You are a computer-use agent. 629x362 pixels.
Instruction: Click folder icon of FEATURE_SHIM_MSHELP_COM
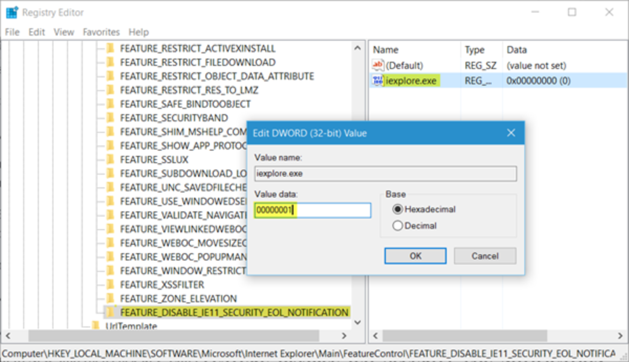point(110,132)
